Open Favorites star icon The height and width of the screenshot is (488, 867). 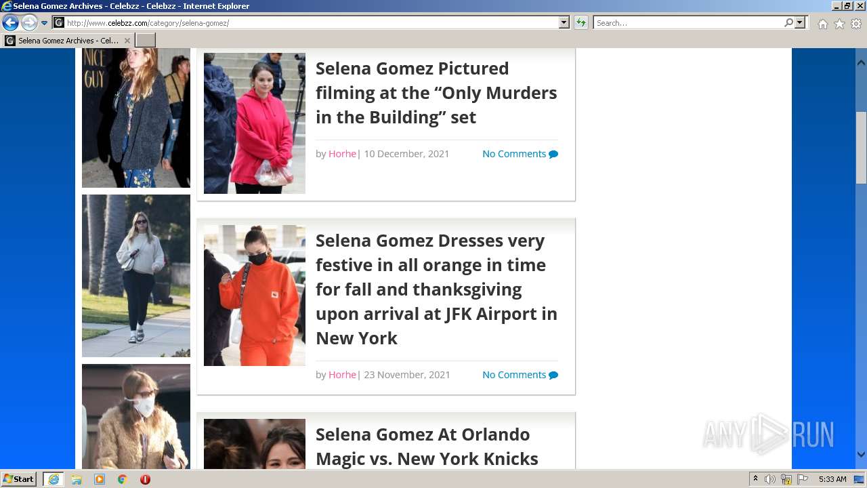pos(839,24)
